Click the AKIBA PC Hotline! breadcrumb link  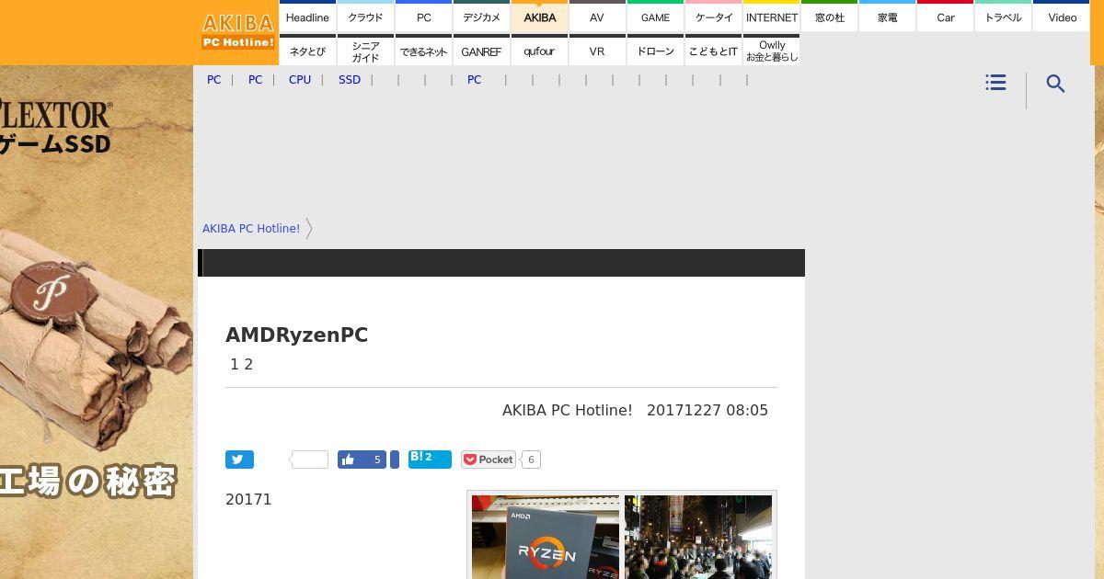coord(251,229)
